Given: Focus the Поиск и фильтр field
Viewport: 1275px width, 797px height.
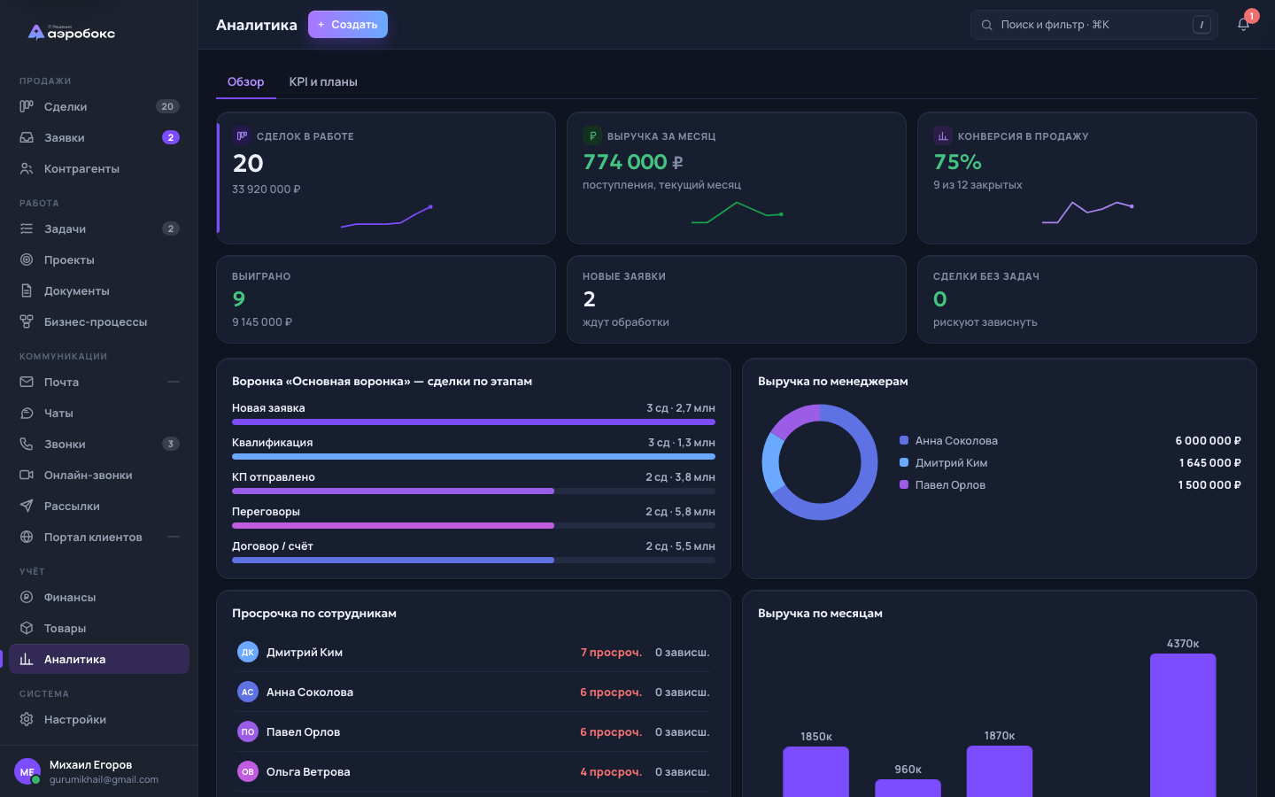Looking at the screenshot, I should point(1094,25).
